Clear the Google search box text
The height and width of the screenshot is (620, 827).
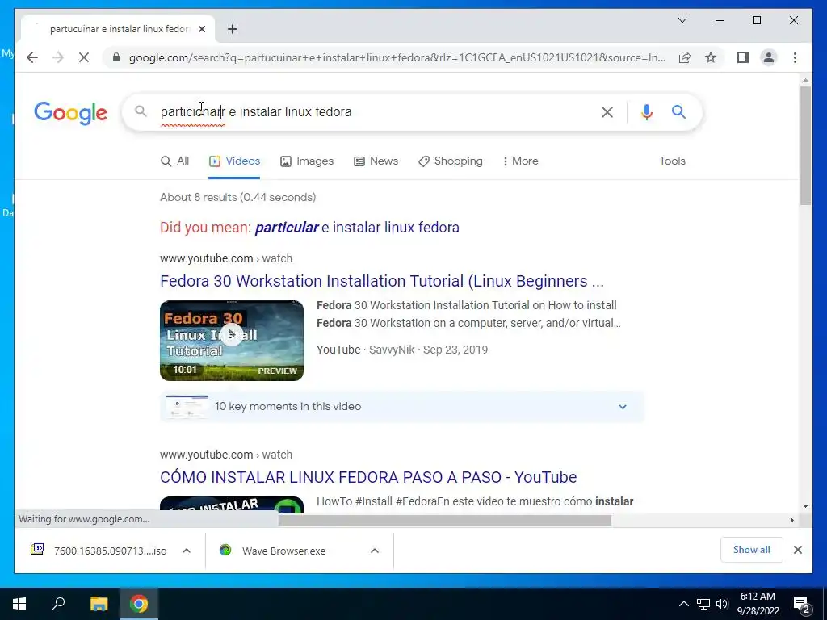pos(607,111)
